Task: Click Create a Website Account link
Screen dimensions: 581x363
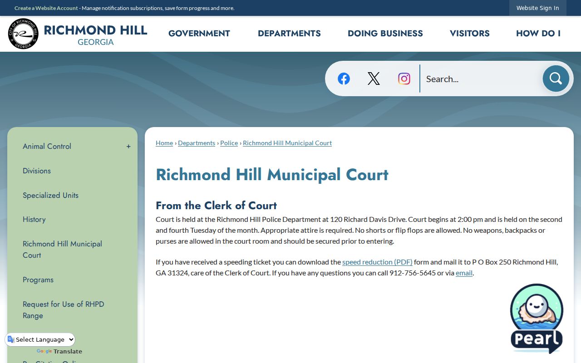Action: click(x=46, y=8)
